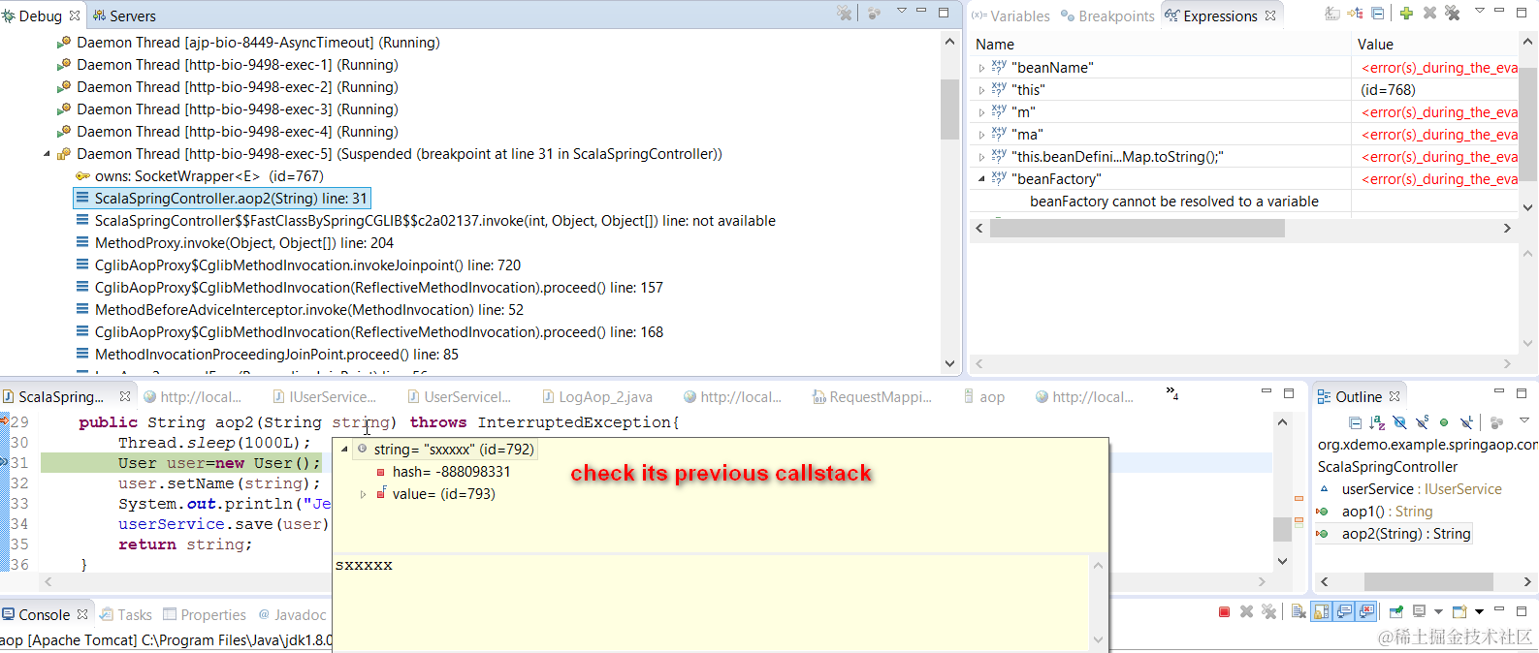
Task: Collapse all in the Outline view
Action: tap(1355, 422)
